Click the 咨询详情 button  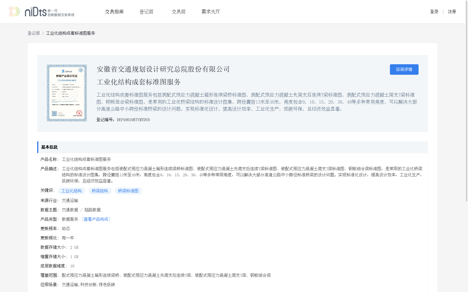pyautogui.click(x=404, y=69)
